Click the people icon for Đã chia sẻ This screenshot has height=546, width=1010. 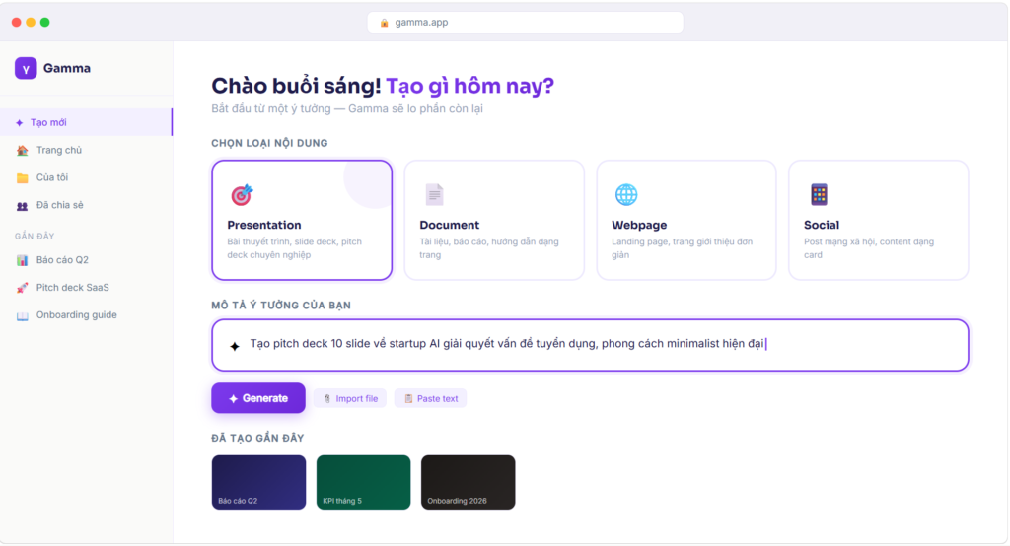coord(22,205)
